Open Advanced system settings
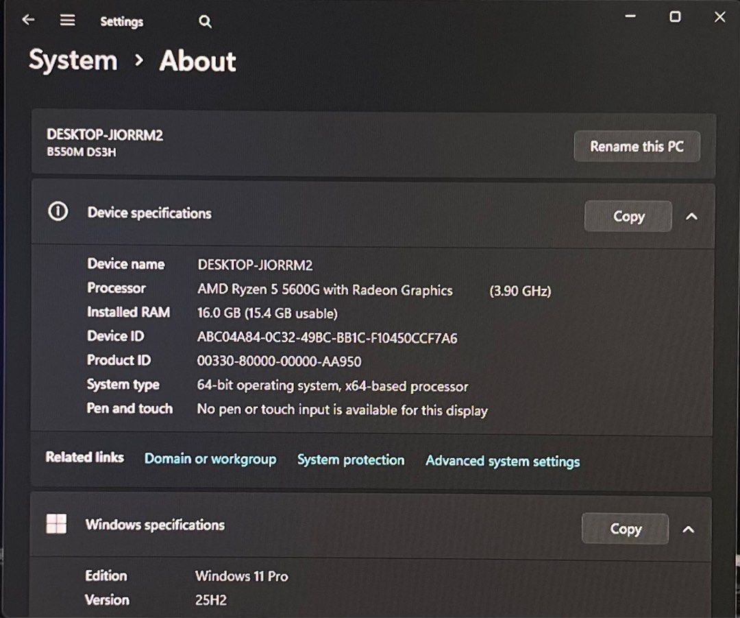 click(x=502, y=461)
